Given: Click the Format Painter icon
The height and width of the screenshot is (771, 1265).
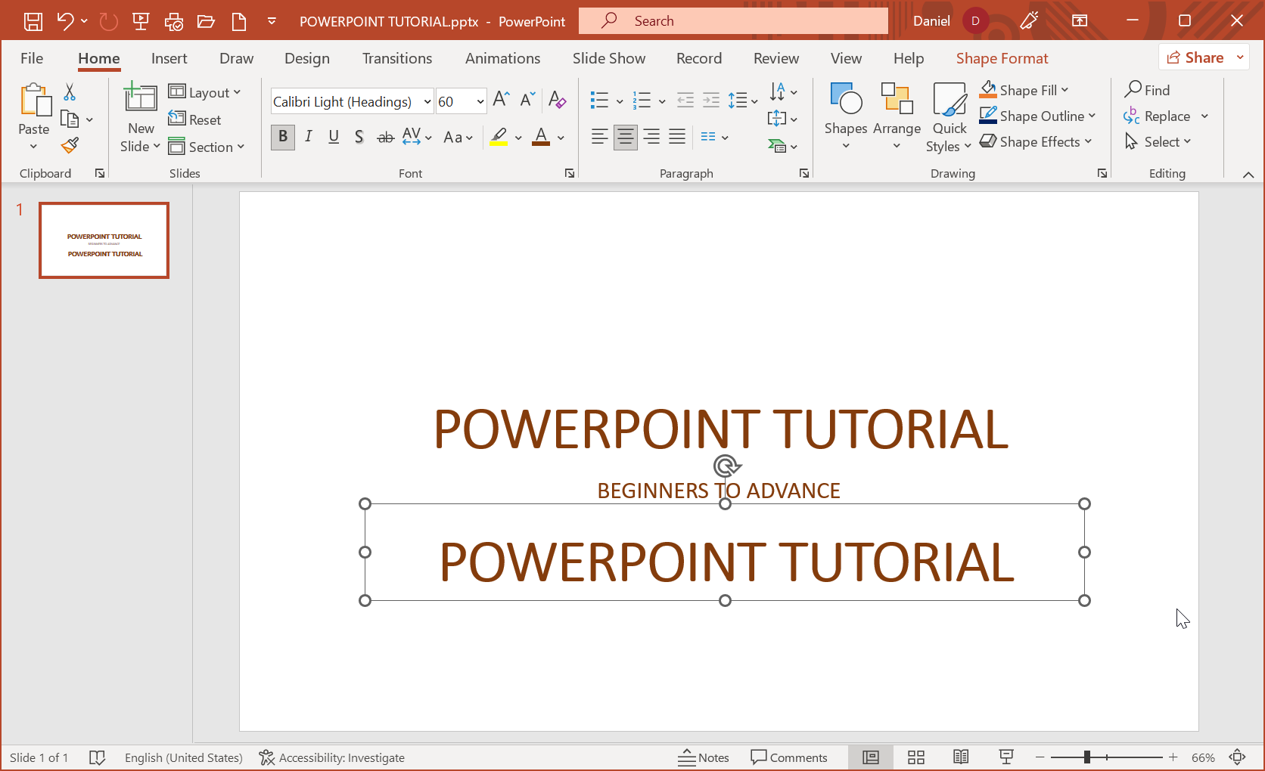Looking at the screenshot, I should (70, 145).
